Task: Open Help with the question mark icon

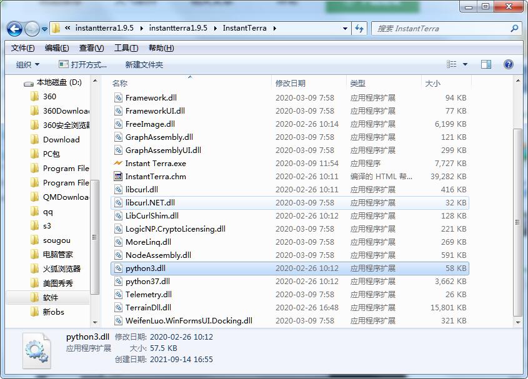Action: (x=509, y=64)
